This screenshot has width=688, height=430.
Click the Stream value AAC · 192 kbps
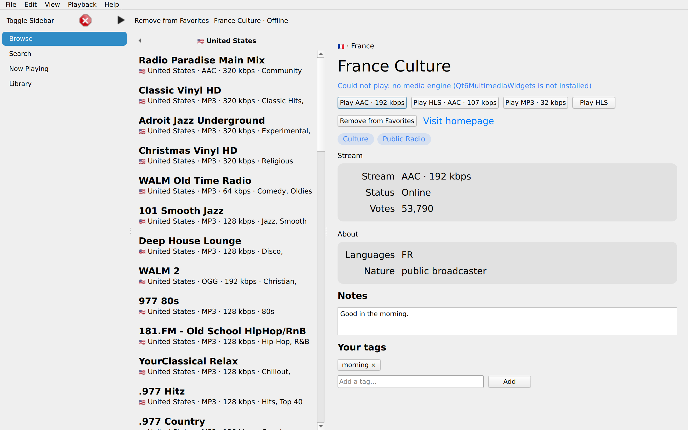tap(436, 177)
